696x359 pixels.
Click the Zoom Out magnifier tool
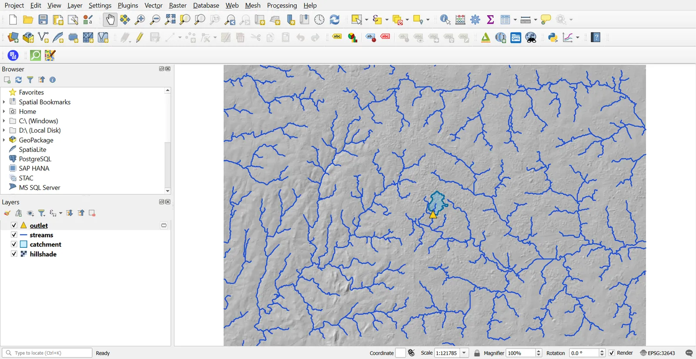[x=155, y=20]
